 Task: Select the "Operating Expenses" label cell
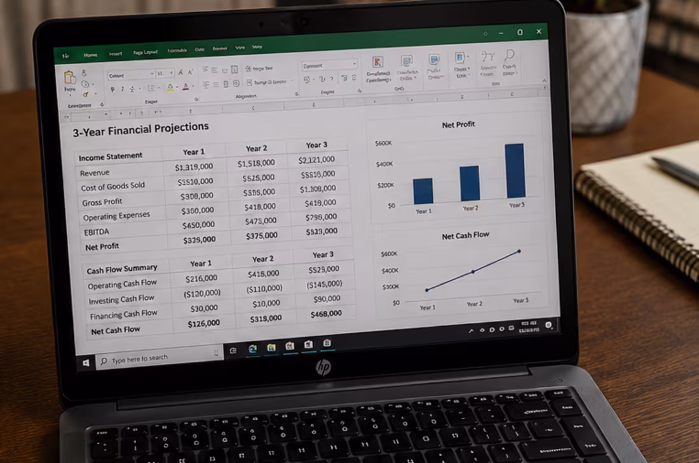point(116,216)
